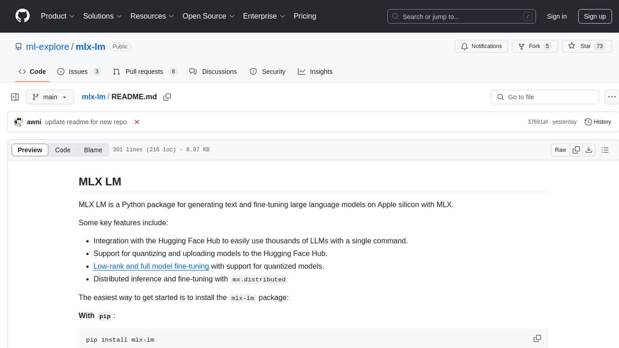Open the mlx-lm repository link in header
This screenshot has width=619, height=348.
click(91, 46)
